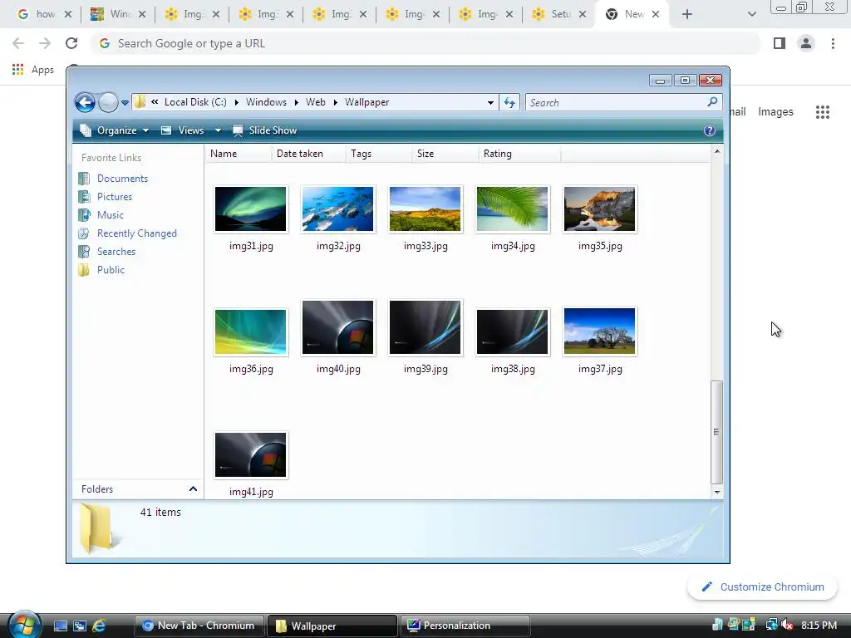The image size is (851, 638).
Task: Switch to Personalization taskbar button
Action: pos(465,626)
